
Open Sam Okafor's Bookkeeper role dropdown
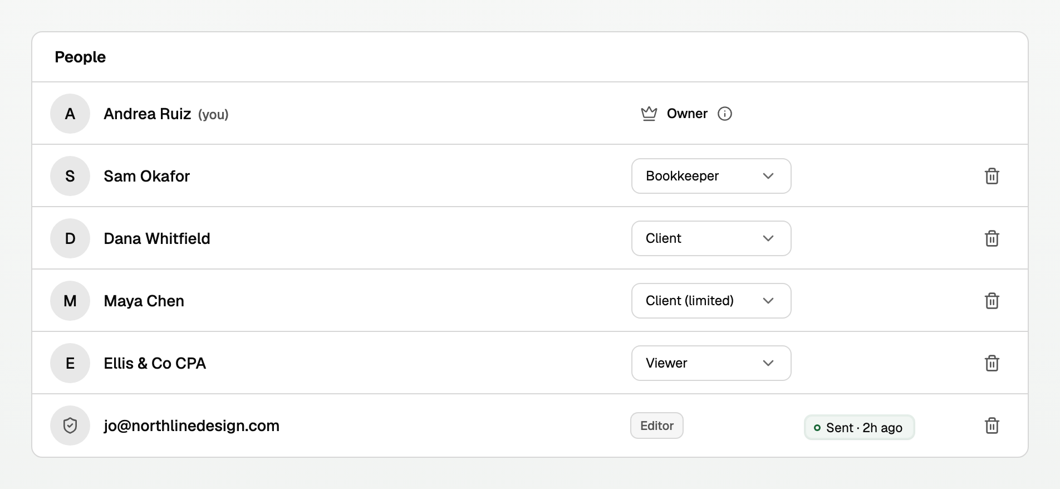[x=711, y=176]
